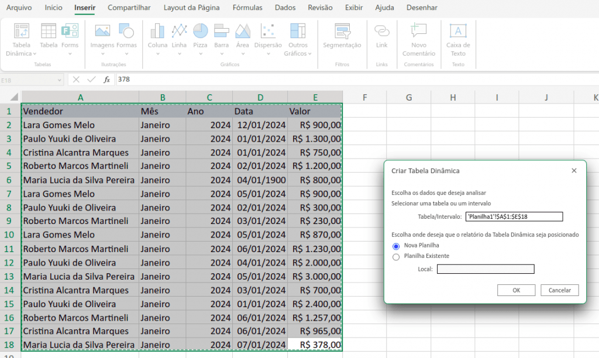Close the Criar Tabela Dinâmica dialog

coord(574,171)
